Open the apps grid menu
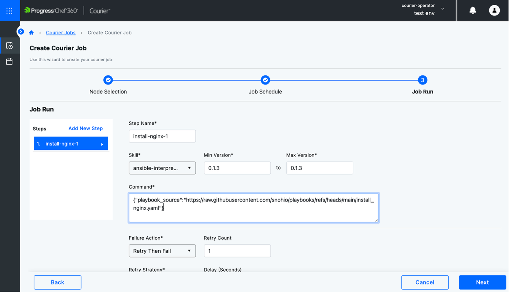Viewport: 510px width, 293px height. [x=10, y=11]
